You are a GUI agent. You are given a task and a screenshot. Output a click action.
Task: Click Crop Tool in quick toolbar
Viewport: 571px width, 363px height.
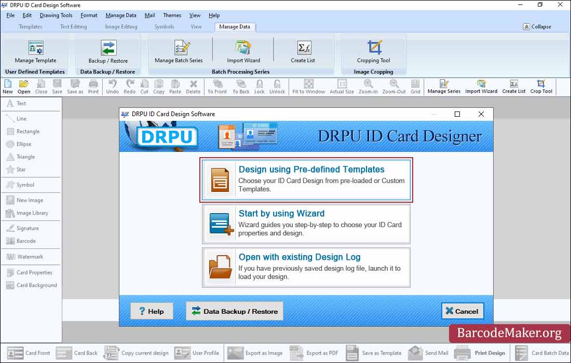[x=541, y=87]
